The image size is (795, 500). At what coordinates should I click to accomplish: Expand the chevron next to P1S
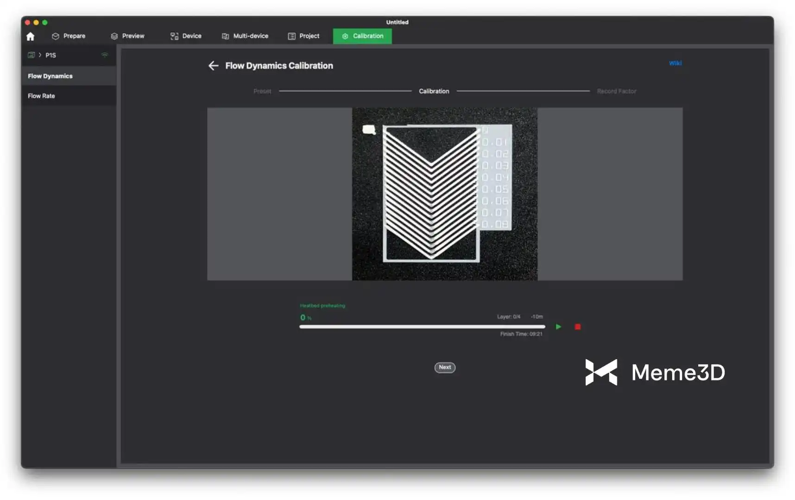pos(40,55)
